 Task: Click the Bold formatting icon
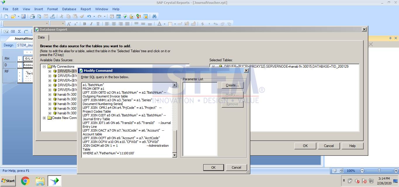84,24
